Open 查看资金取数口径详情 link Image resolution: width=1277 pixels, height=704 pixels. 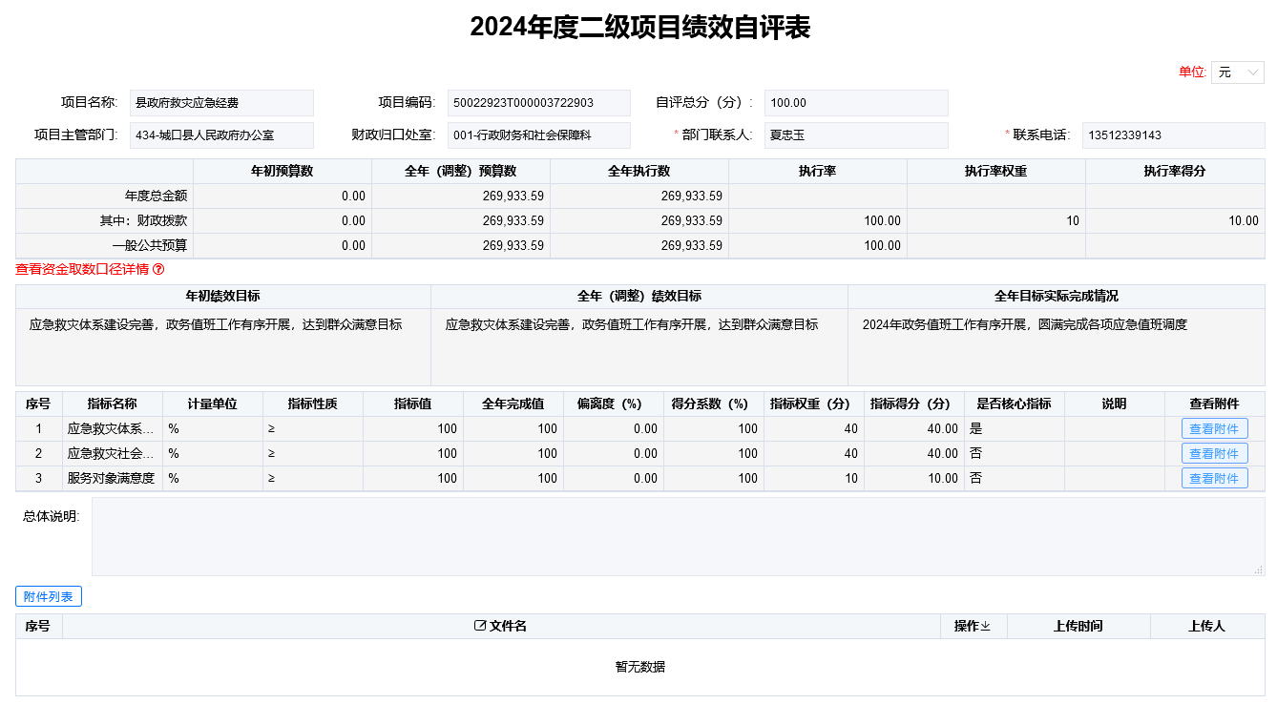(82, 270)
